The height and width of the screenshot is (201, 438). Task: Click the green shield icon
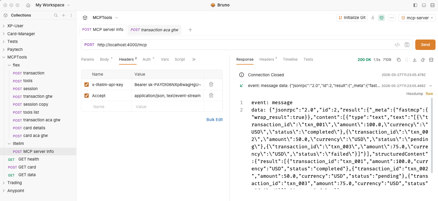(x=382, y=18)
